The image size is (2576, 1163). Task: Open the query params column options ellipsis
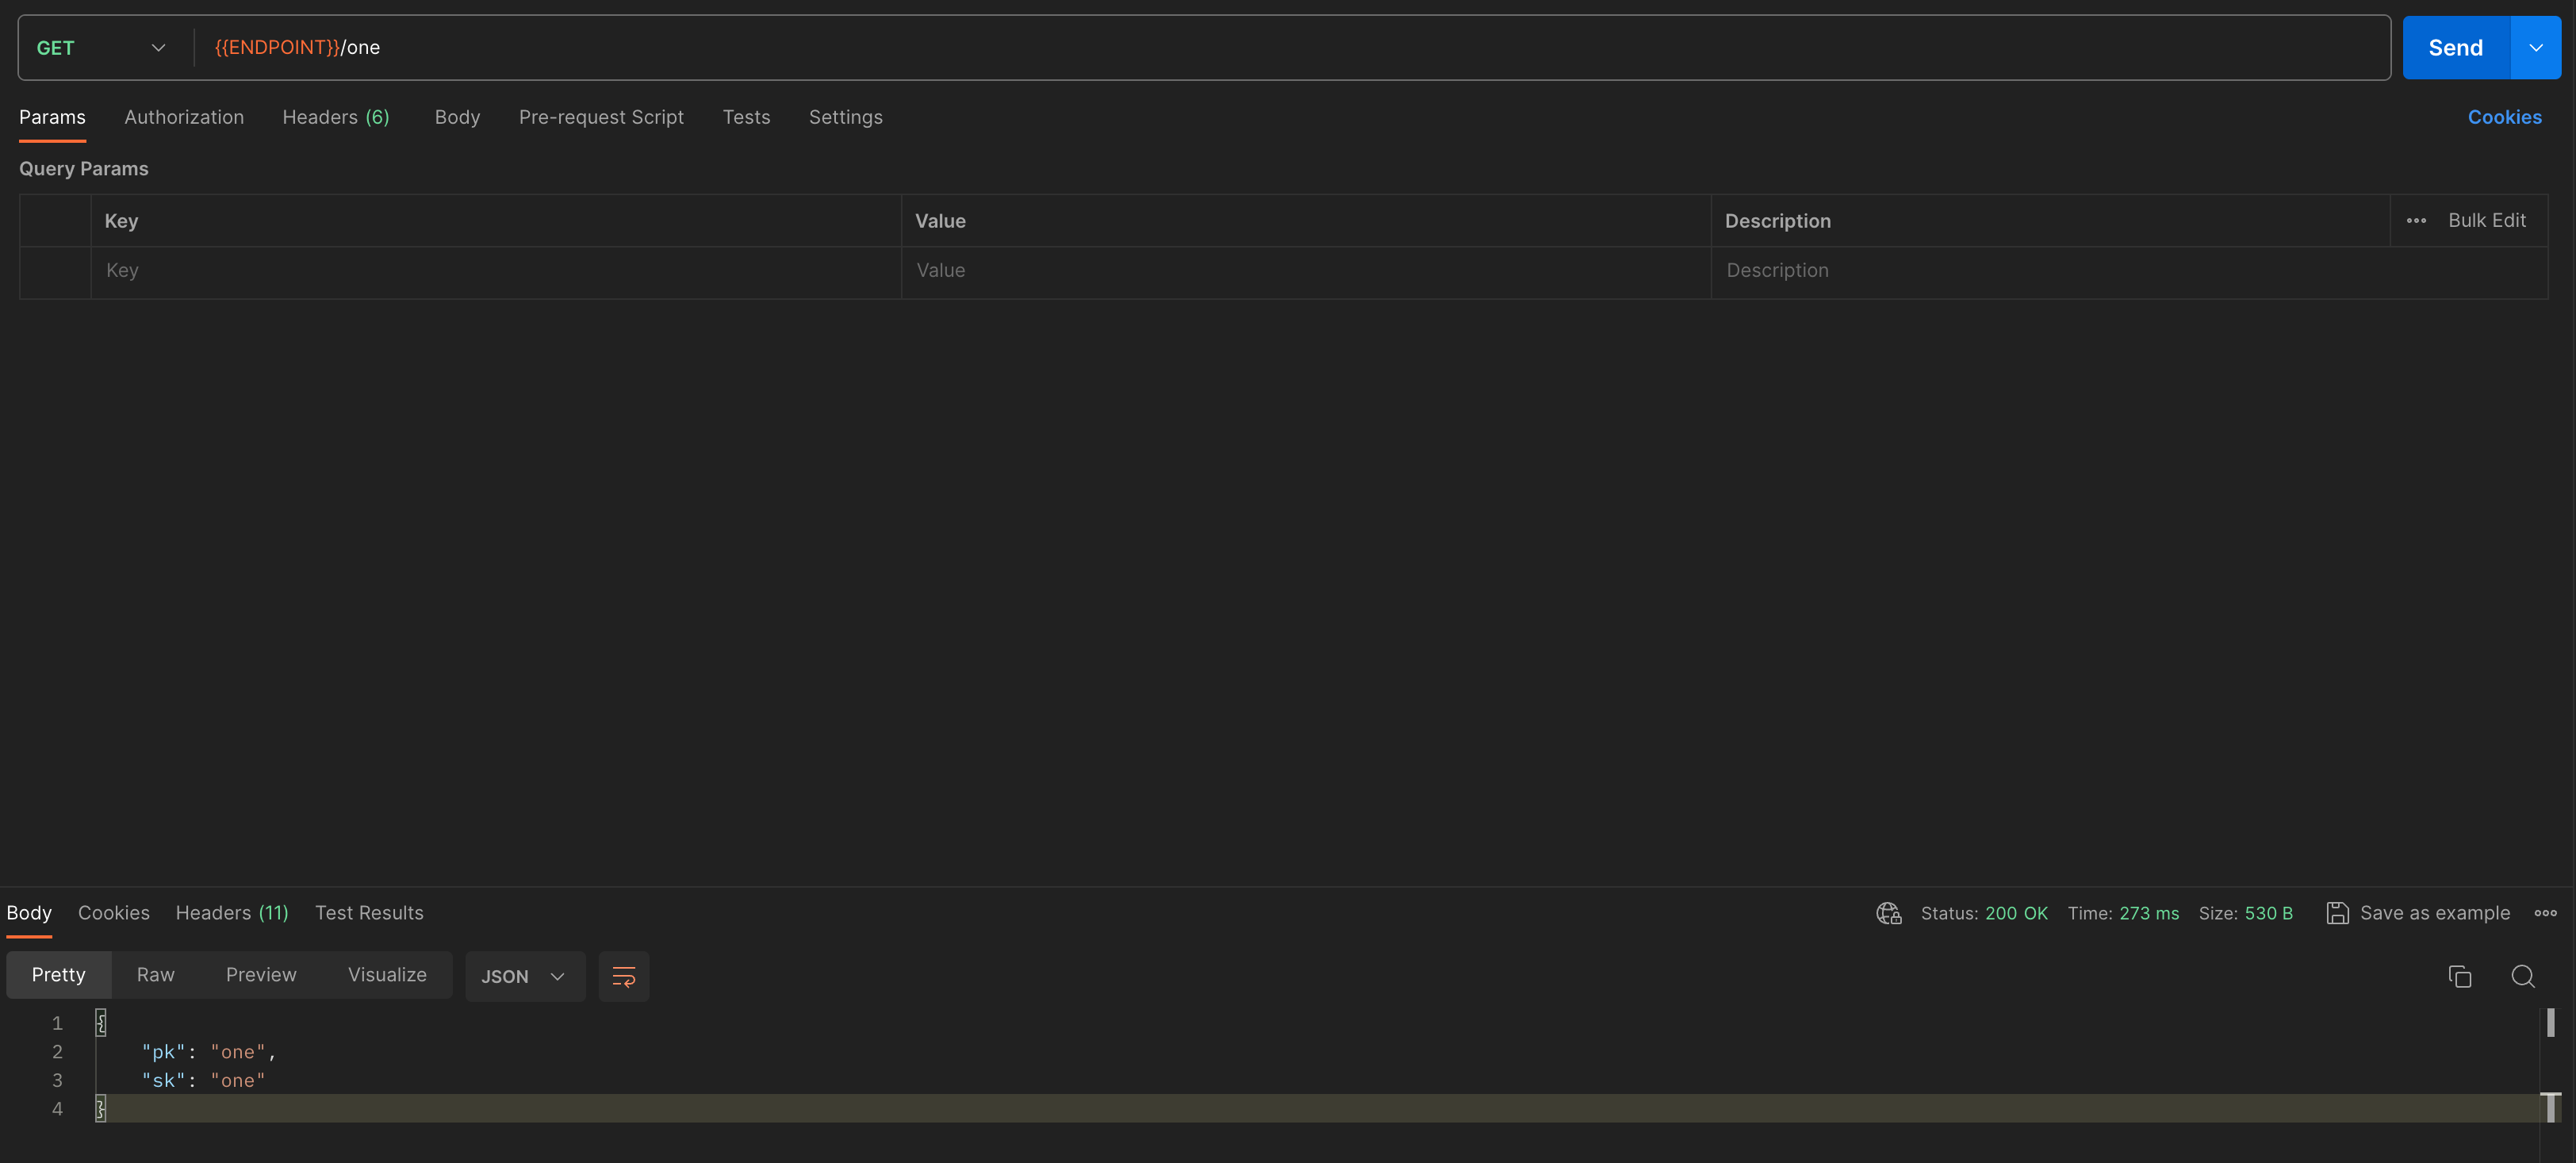point(2416,221)
